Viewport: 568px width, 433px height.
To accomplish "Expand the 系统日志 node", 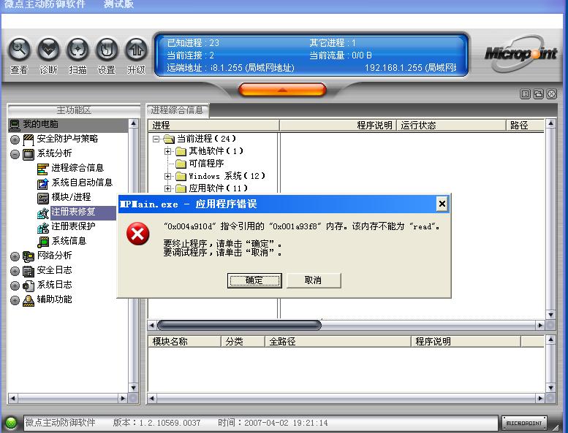I will (15, 286).
